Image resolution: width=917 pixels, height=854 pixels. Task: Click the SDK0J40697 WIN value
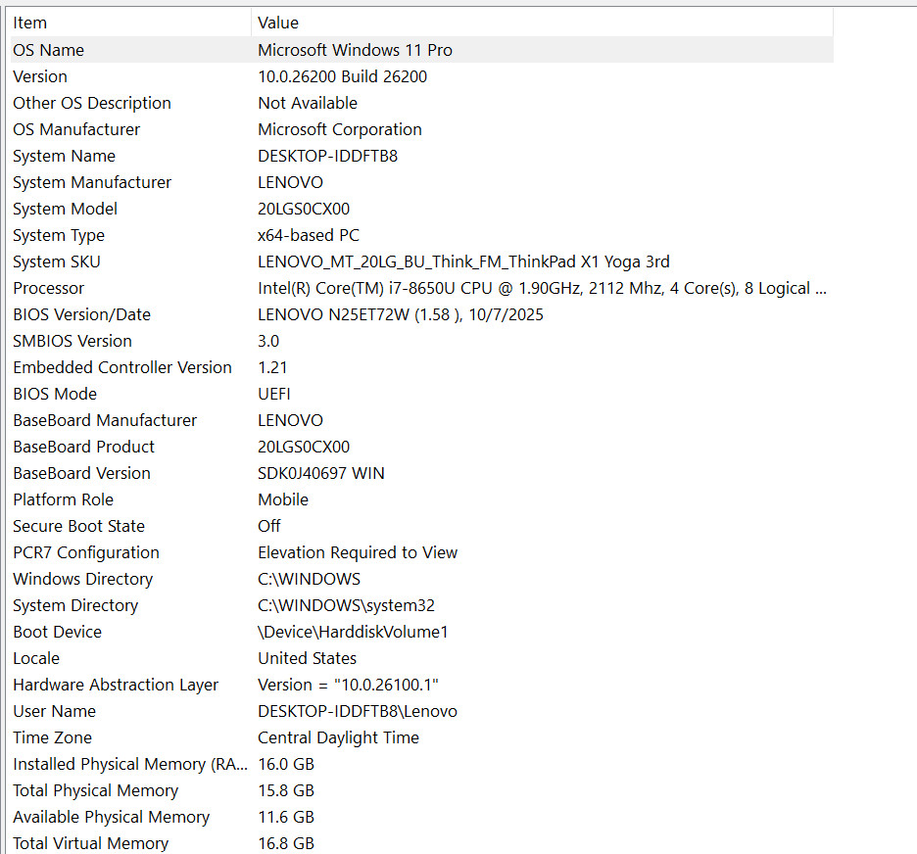click(321, 473)
